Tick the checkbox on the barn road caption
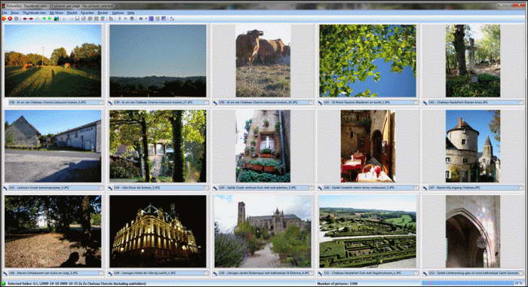 [100, 188]
